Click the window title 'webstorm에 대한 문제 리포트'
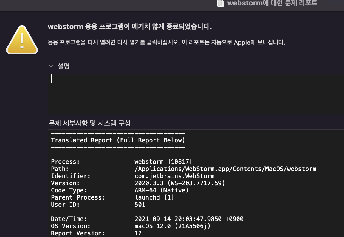 coord(272,3)
